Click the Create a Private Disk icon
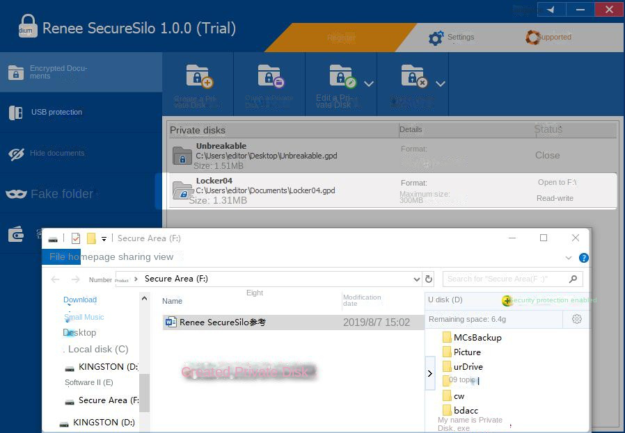 pyautogui.click(x=198, y=76)
